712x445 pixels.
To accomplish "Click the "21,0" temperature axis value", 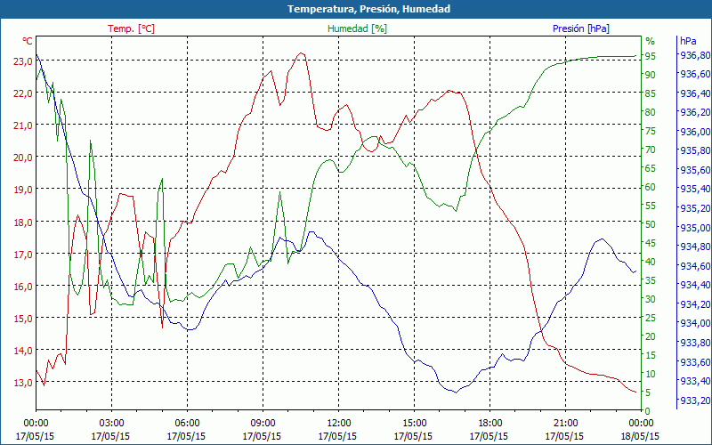I will point(23,125).
